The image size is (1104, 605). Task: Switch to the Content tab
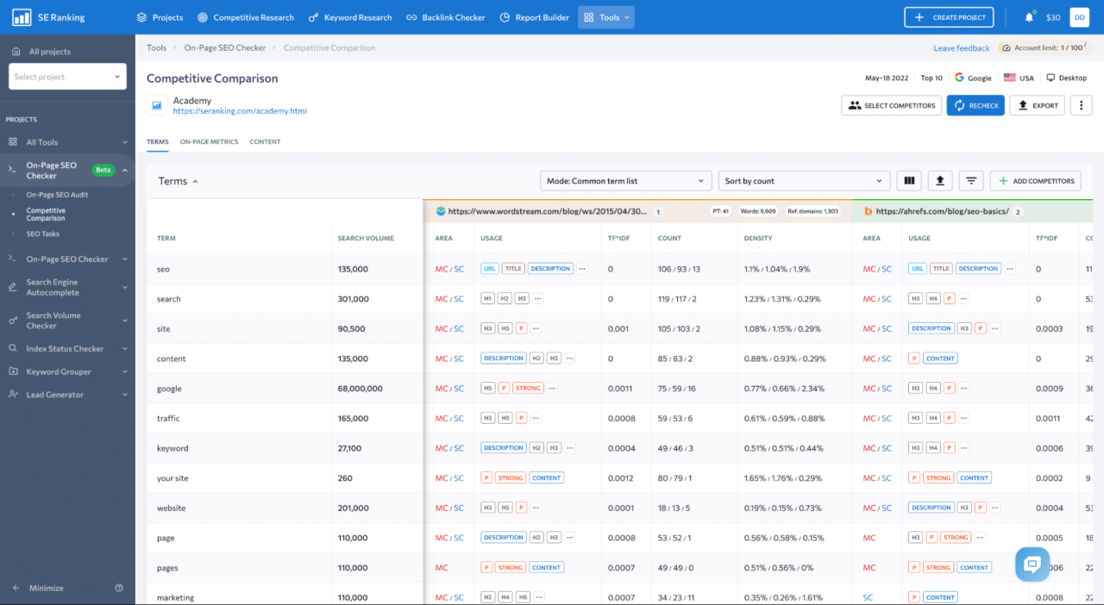click(265, 141)
